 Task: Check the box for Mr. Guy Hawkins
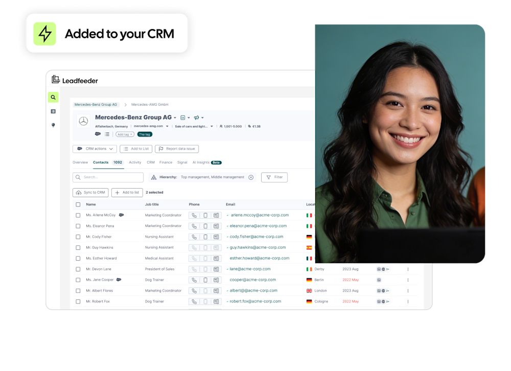pos(78,247)
